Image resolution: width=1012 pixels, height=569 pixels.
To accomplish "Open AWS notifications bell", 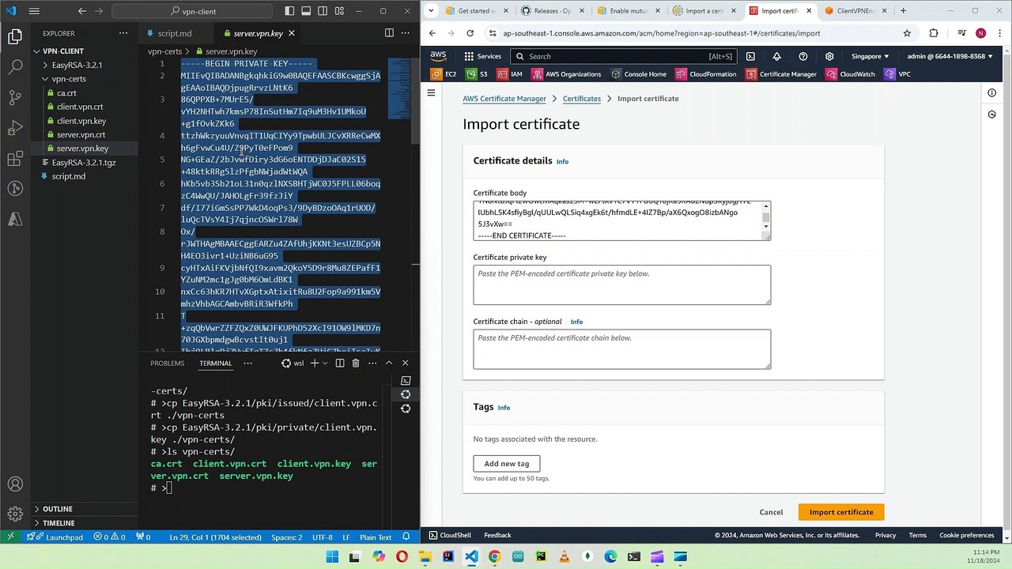I will coord(776,56).
